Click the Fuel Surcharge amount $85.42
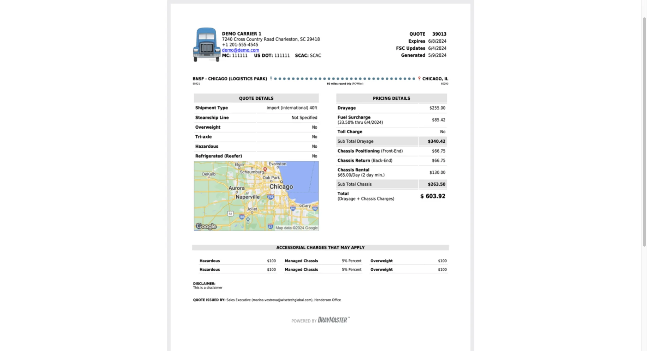The image size is (647, 351). click(438, 120)
